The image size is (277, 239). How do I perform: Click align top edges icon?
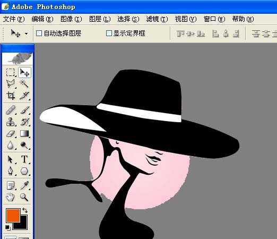coord(180,33)
